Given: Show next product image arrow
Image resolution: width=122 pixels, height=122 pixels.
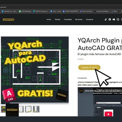Looking at the screenshot, I should tap(64, 70).
